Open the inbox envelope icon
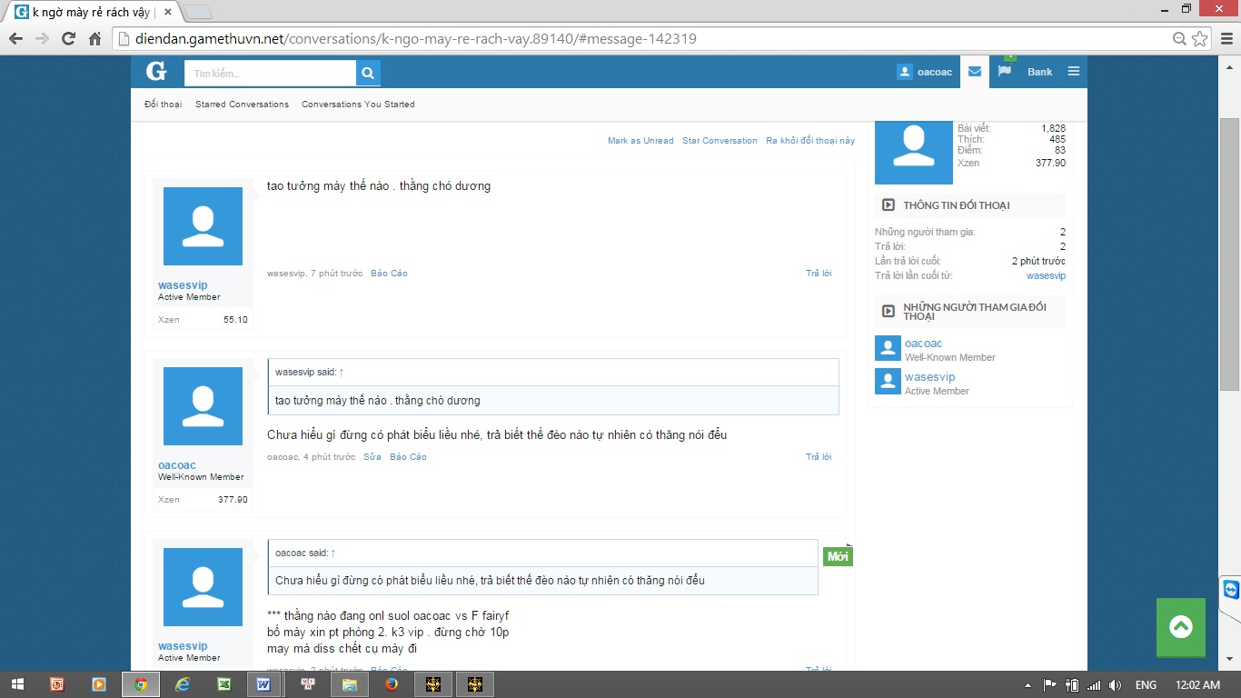 point(975,72)
